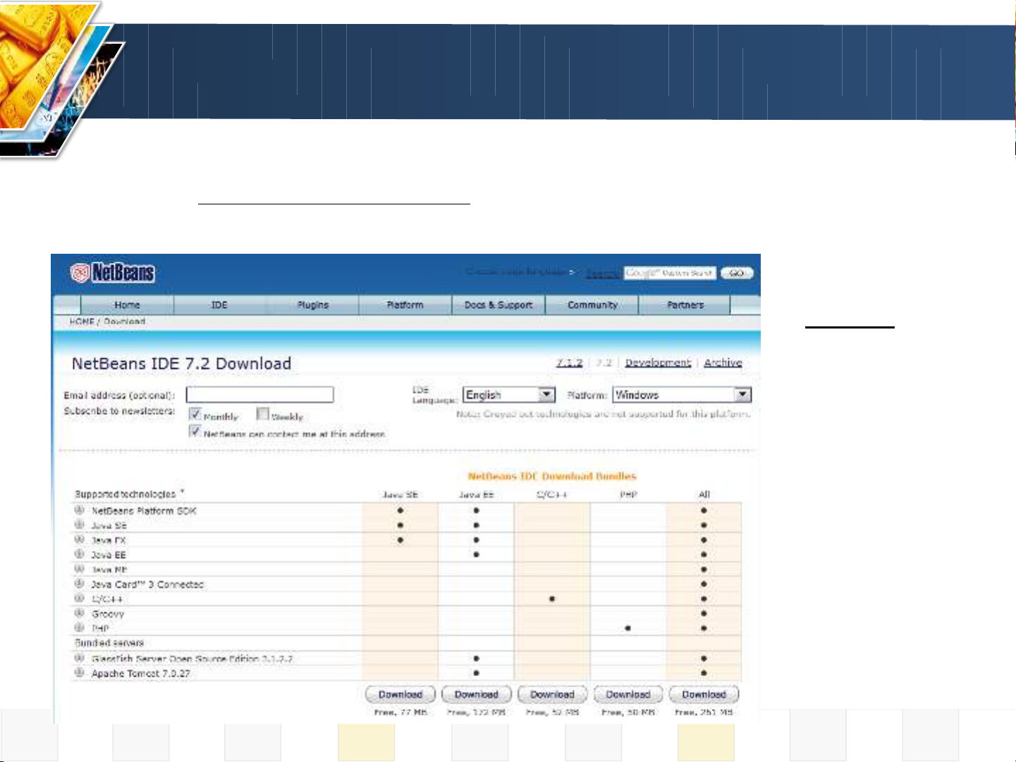Click Supported technologies label
Image resolution: width=1016 pixels, height=762 pixels.
coord(126,494)
